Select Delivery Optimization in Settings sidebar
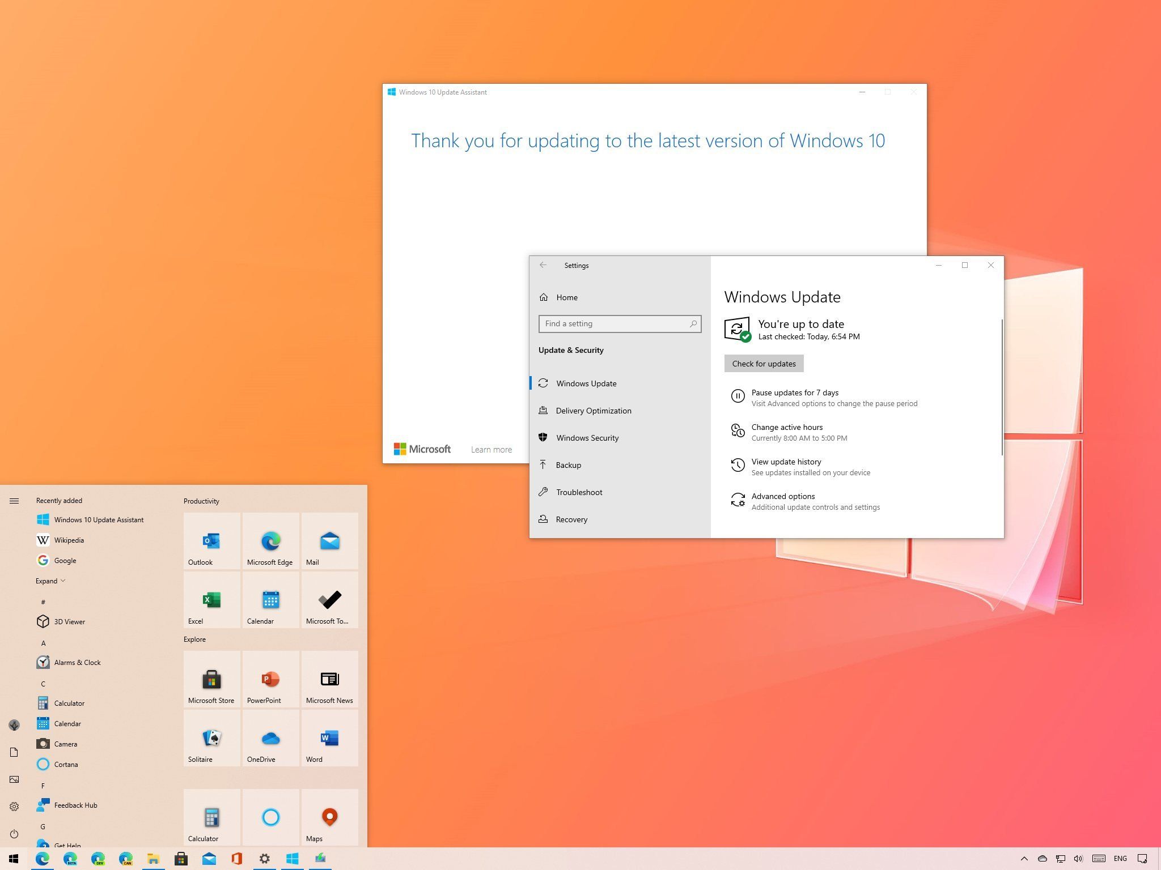Viewport: 1161px width, 870px height. click(594, 411)
